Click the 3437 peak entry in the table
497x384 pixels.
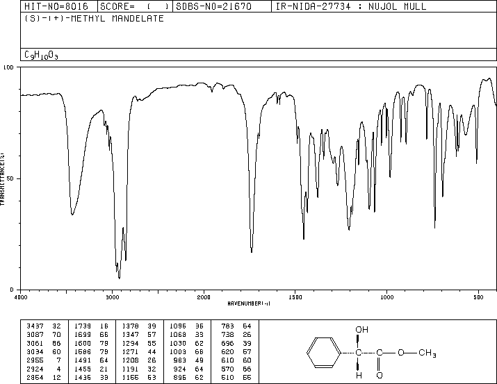(x=44, y=326)
